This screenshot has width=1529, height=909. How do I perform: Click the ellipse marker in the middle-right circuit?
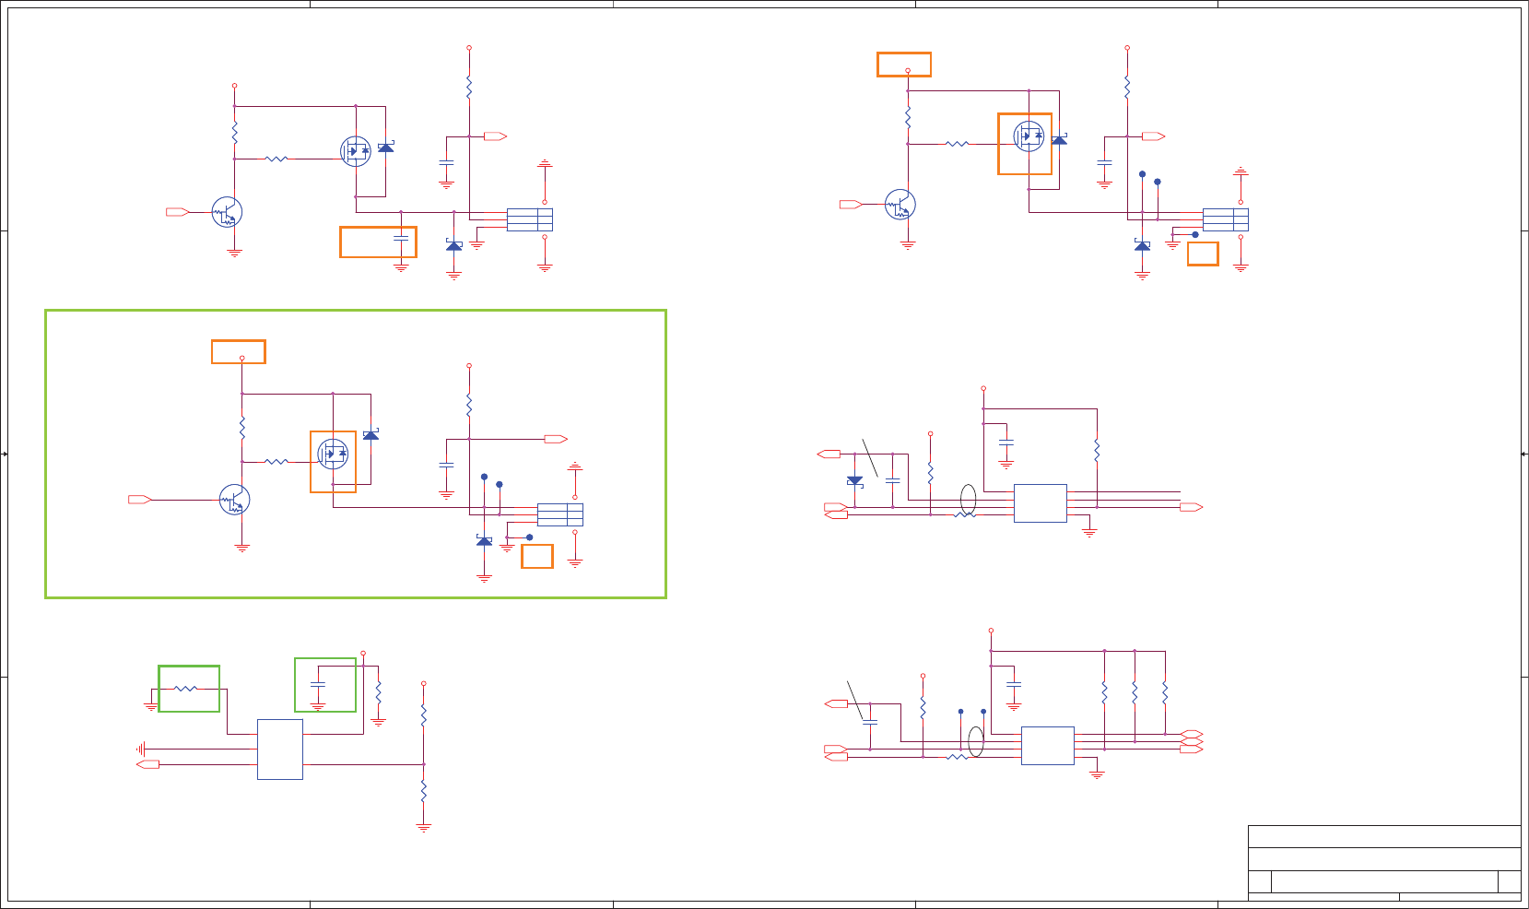click(x=968, y=499)
